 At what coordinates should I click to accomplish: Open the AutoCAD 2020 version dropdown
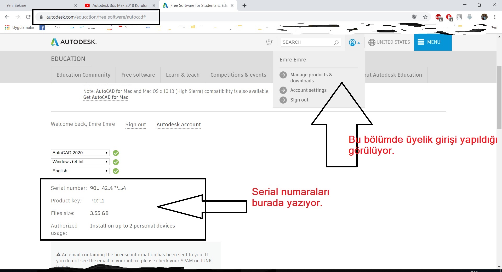pos(80,153)
